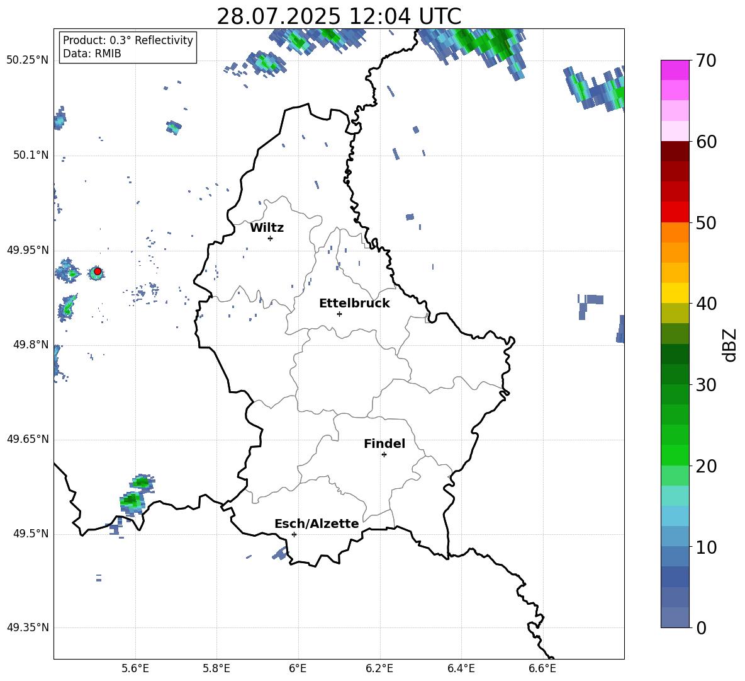This screenshot has height=681, width=745.
Task: Click the dBZ colorbar label
Action: [x=729, y=345]
